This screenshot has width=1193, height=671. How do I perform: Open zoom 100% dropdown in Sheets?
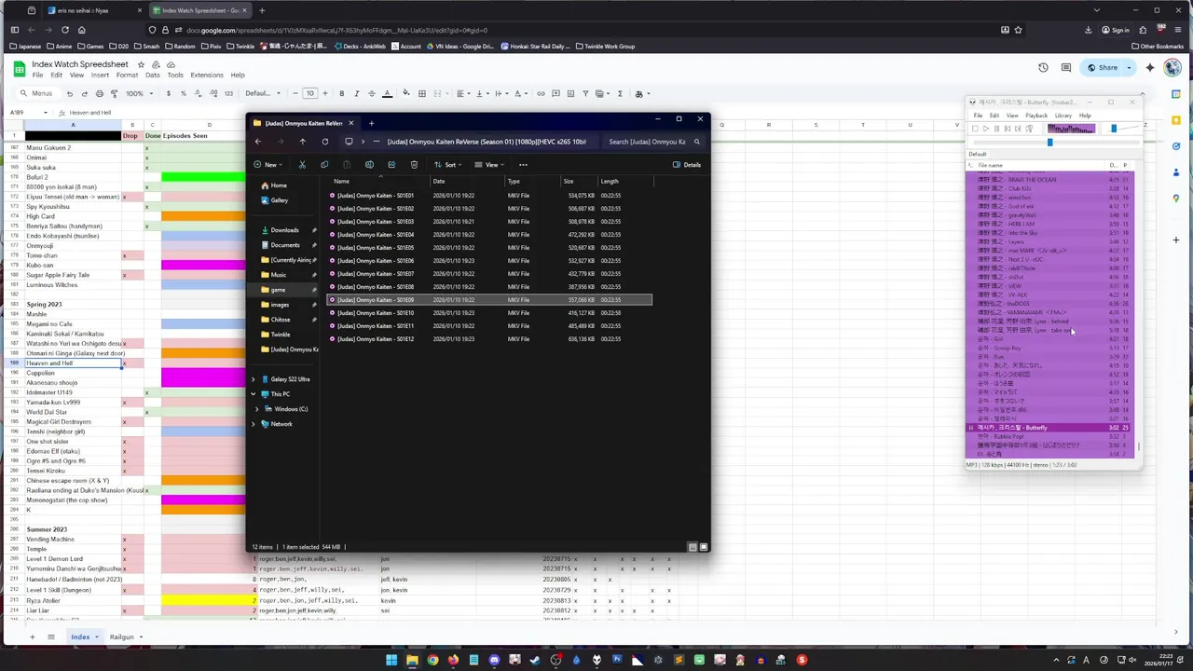138,93
